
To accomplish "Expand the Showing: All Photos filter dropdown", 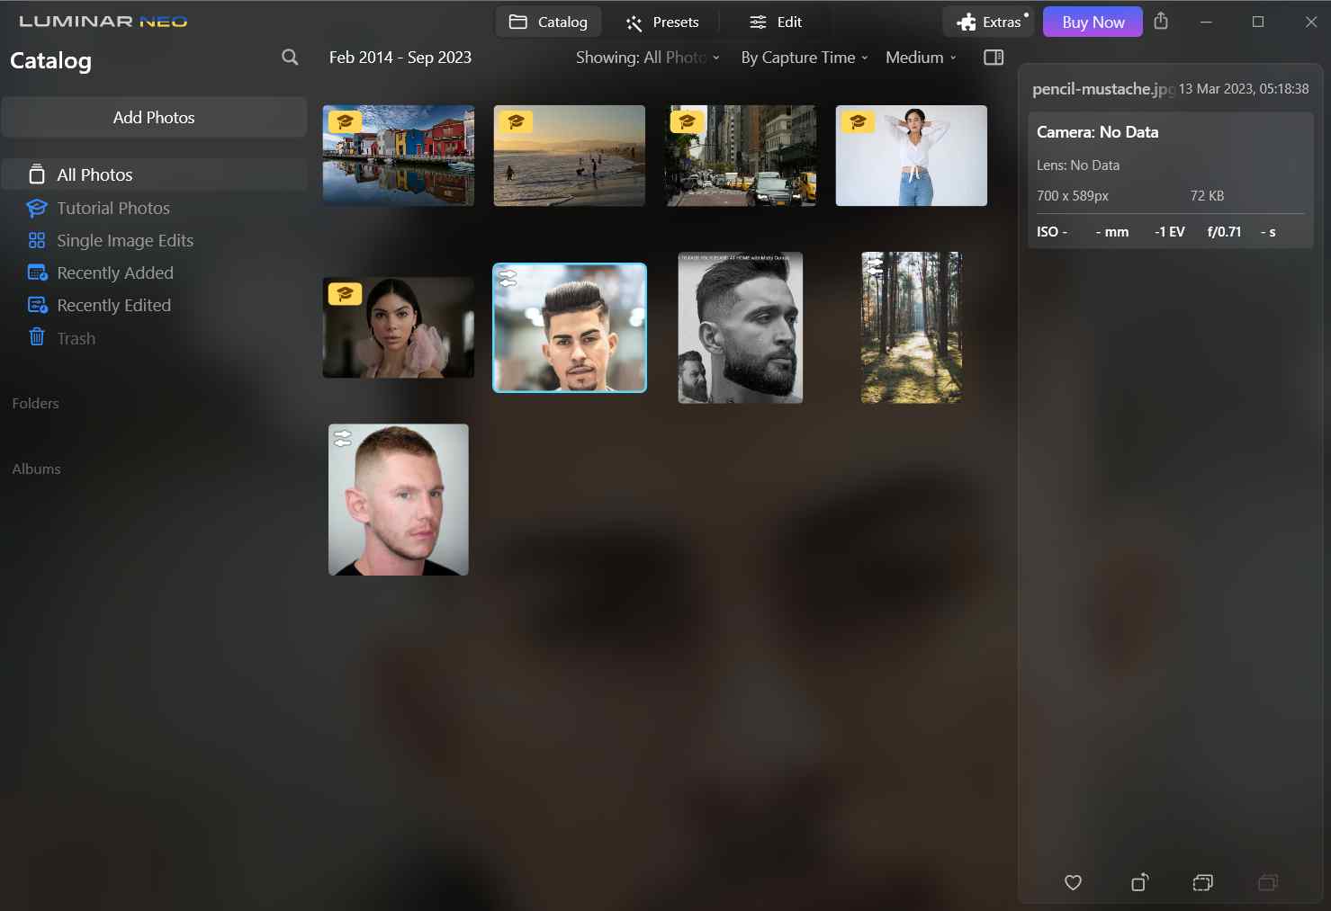I will (x=647, y=58).
